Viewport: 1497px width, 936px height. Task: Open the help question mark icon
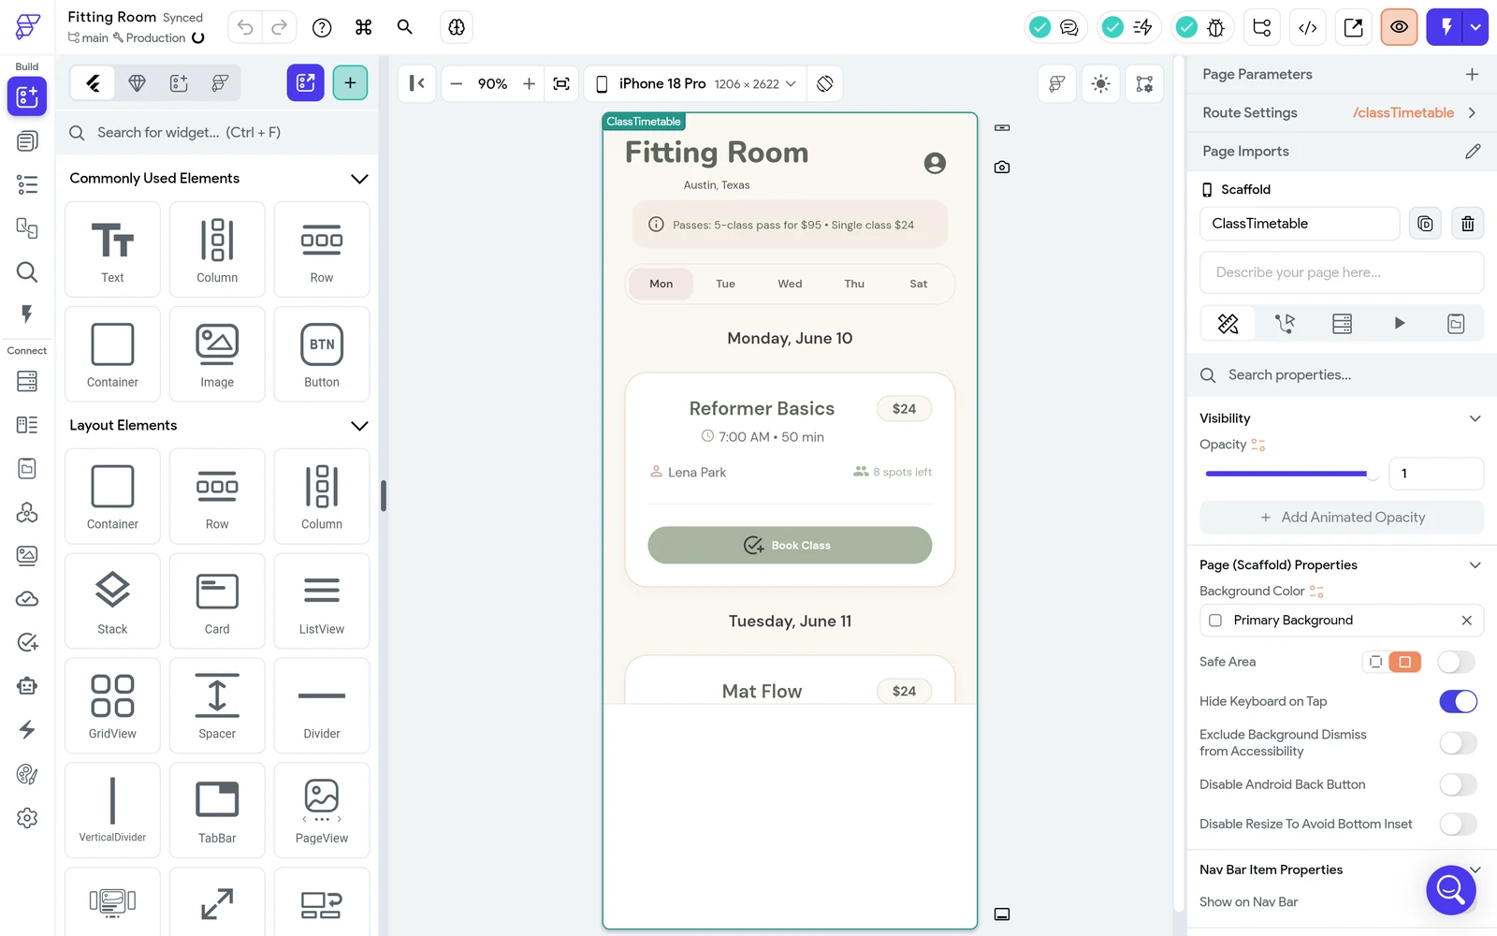tap(322, 27)
